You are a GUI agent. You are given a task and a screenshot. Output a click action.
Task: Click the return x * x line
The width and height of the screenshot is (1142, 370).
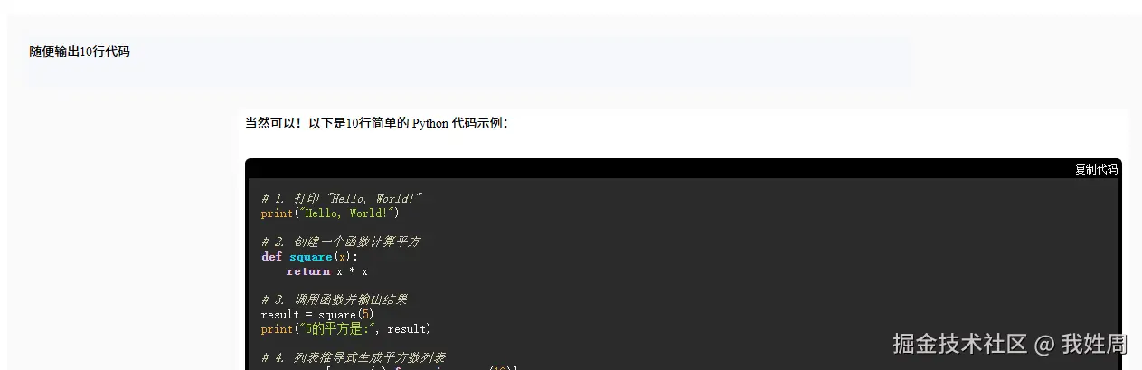[326, 271]
